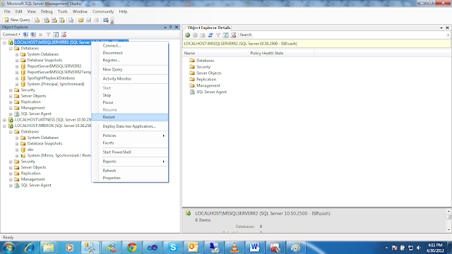Click the Filter icon in Object Explorer toolbar

click(48, 35)
